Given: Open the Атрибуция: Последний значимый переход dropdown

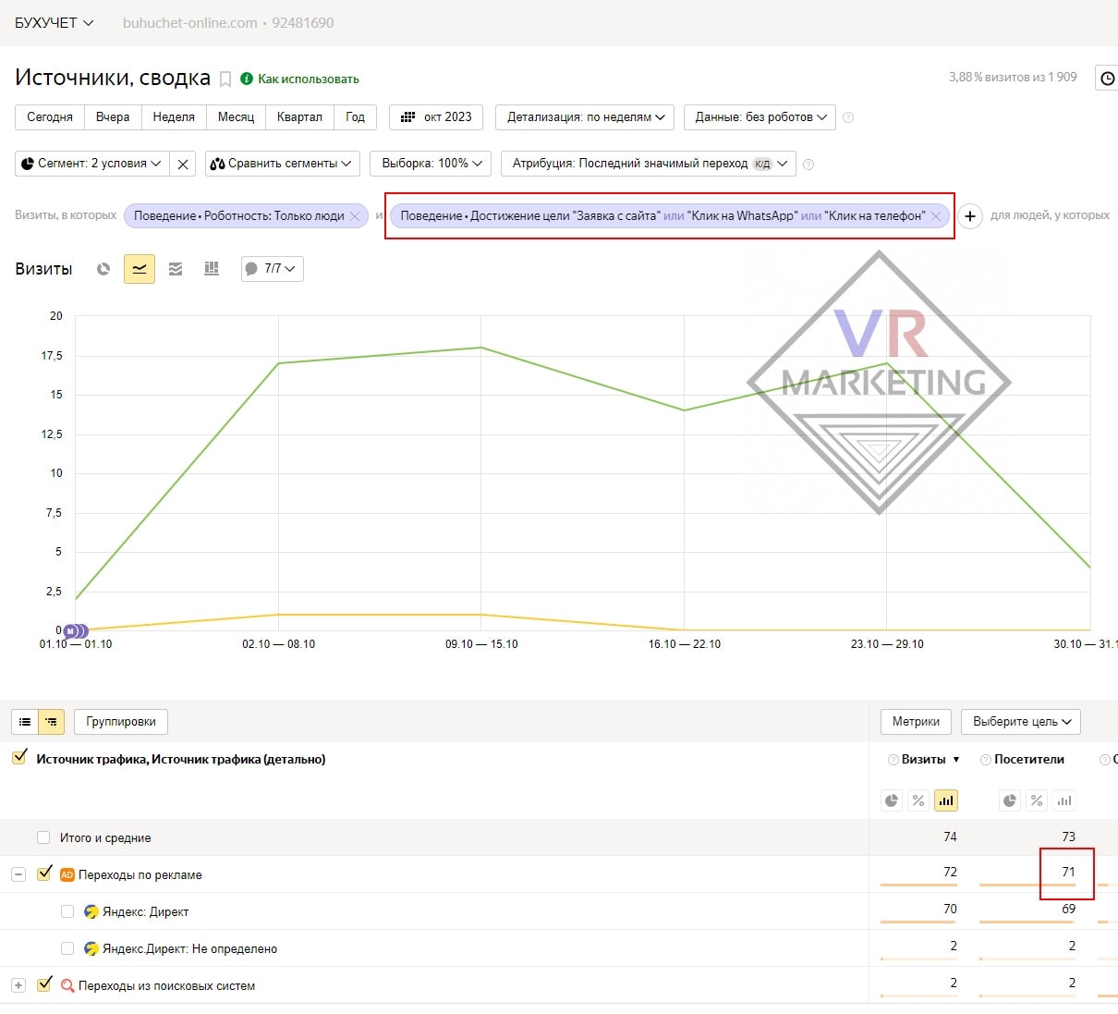Looking at the screenshot, I should click(649, 164).
